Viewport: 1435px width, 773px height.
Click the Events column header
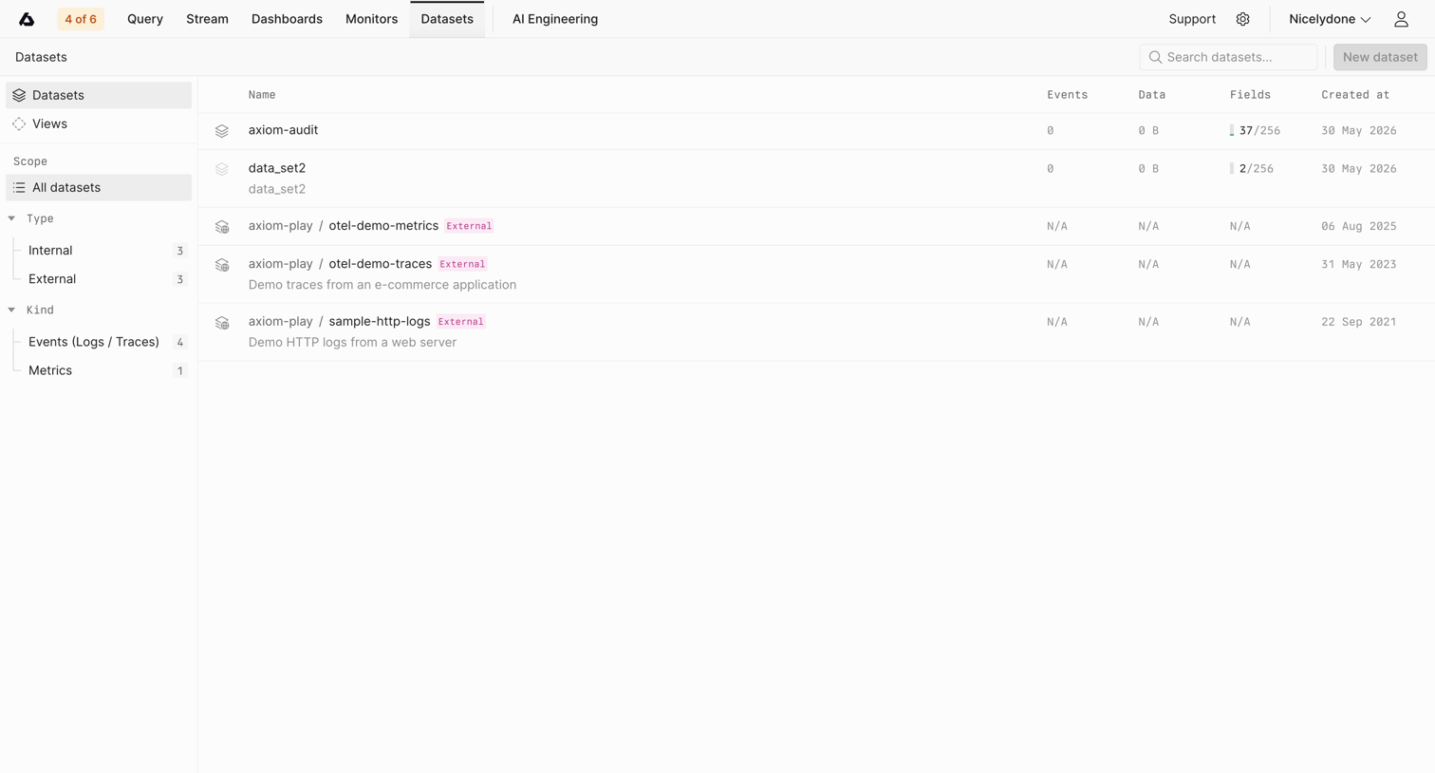1067,95
